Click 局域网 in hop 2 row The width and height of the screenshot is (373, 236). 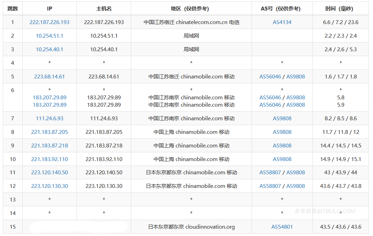pos(191,36)
